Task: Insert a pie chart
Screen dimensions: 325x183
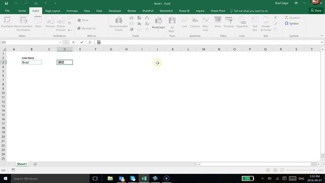Action: [x=132, y=29]
